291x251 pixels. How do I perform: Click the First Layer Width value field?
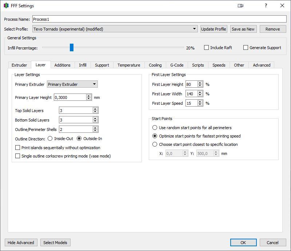click(192, 94)
